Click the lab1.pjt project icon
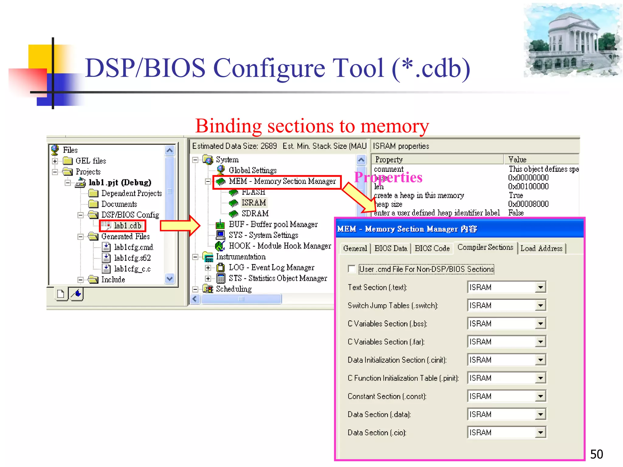623x467 pixels. tap(80, 182)
